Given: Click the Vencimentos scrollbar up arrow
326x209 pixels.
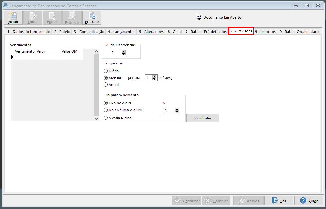Looking at the screenshot, I should click(96, 51).
